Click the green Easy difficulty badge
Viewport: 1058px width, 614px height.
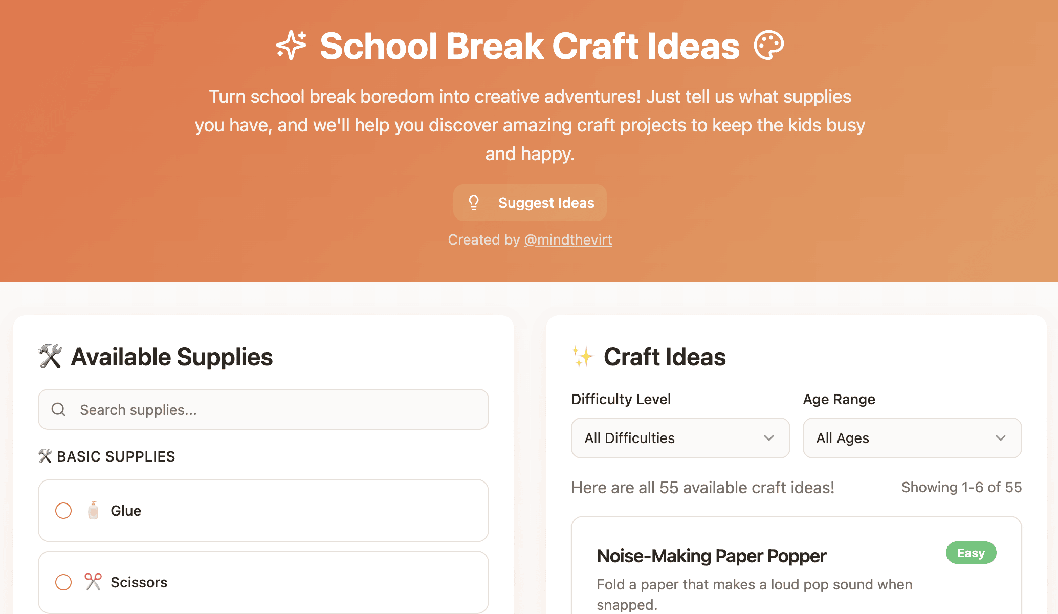(x=971, y=553)
